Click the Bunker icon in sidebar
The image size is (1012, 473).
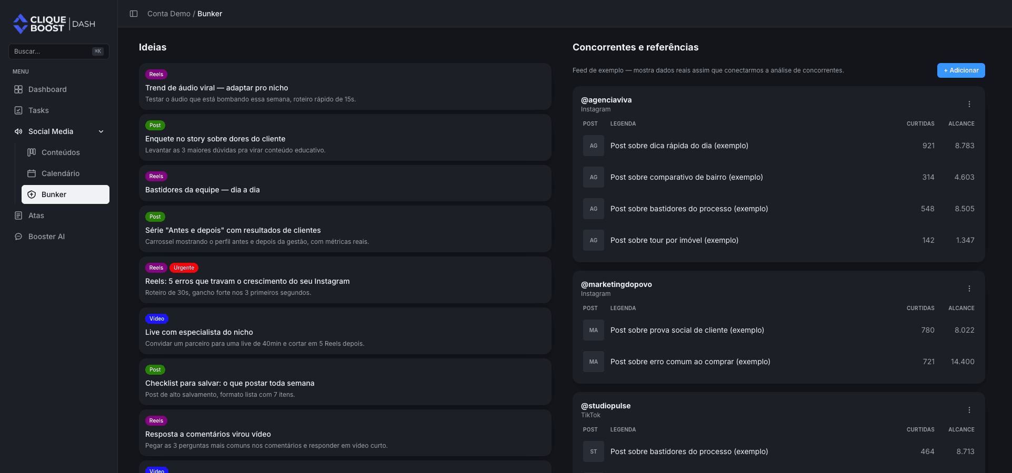[x=32, y=194]
